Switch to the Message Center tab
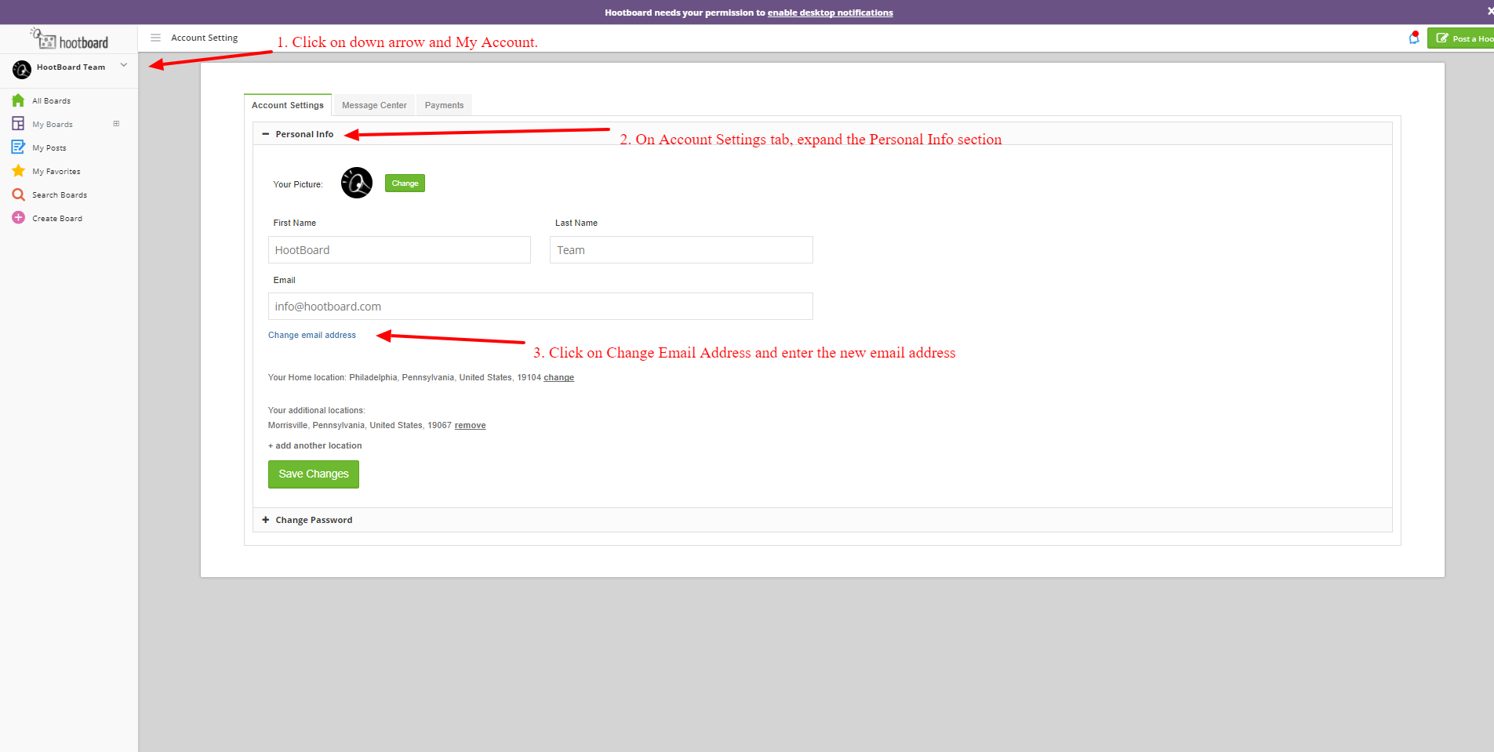Image resolution: width=1494 pixels, height=752 pixels. coord(374,105)
